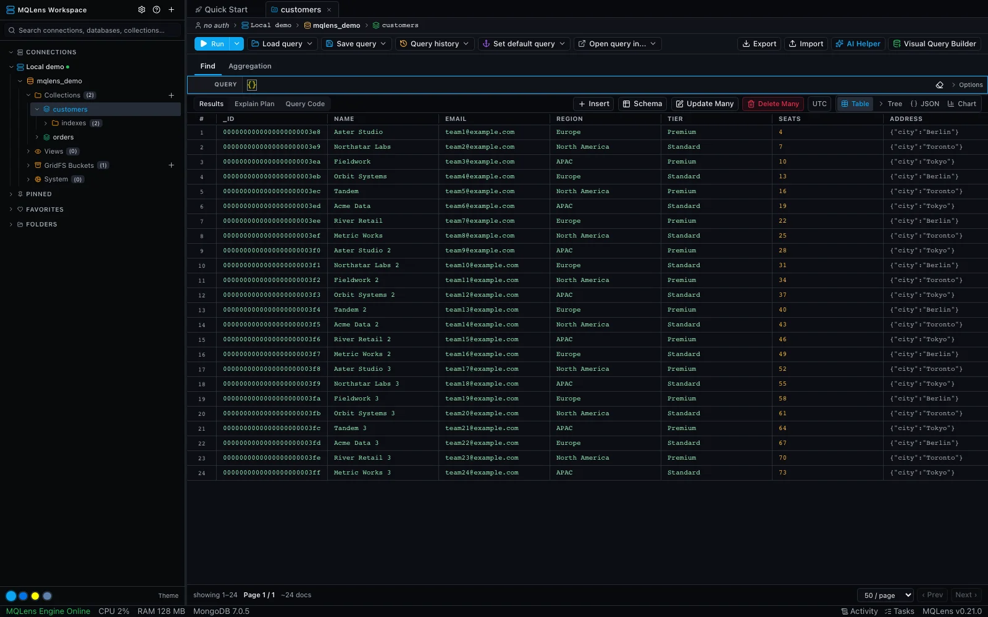
Task: Open Tasks in the status bar
Action: (899, 611)
